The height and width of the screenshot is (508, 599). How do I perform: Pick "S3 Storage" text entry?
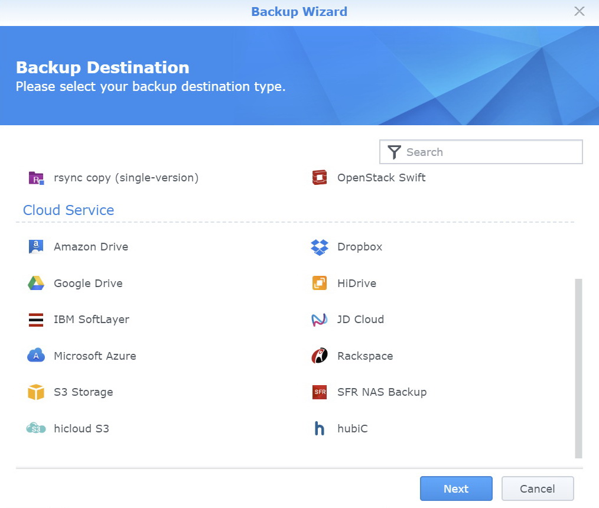pyautogui.click(x=83, y=392)
